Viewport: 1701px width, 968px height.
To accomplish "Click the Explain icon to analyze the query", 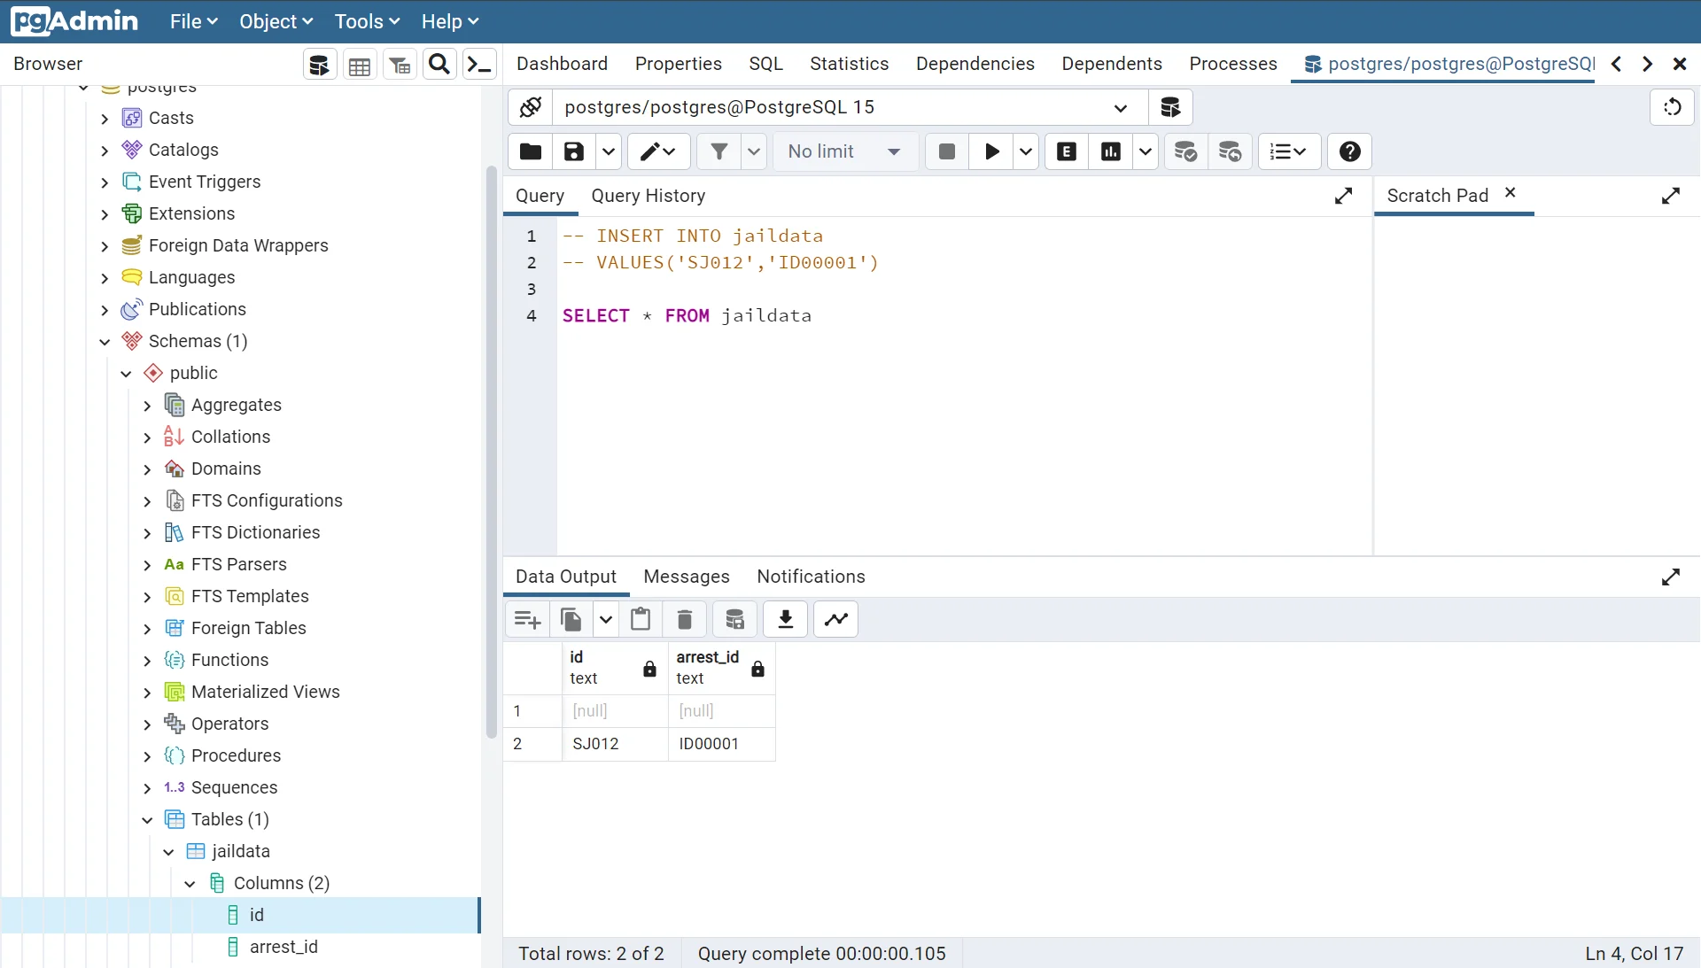I will (1066, 151).
